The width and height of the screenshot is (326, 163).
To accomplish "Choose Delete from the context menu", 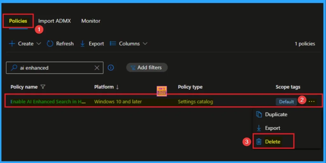I will pos(273,142).
